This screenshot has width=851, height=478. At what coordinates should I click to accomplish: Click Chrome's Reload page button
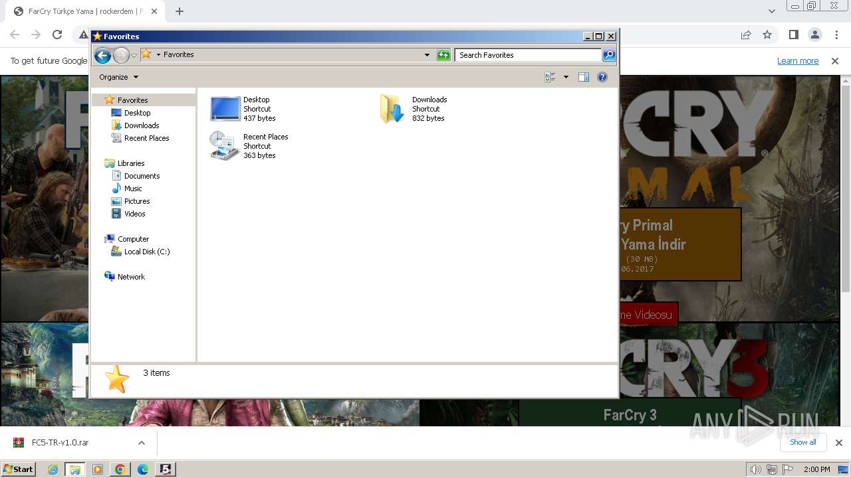point(57,35)
